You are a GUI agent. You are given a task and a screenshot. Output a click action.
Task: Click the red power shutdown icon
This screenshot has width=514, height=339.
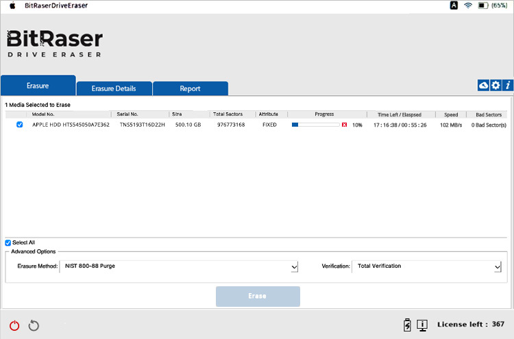pyautogui.click(x=14, y=325)
